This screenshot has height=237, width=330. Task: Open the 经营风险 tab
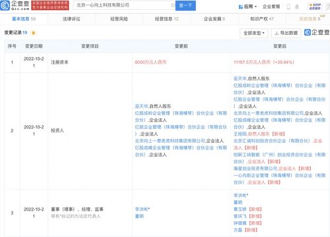[119, 19]
